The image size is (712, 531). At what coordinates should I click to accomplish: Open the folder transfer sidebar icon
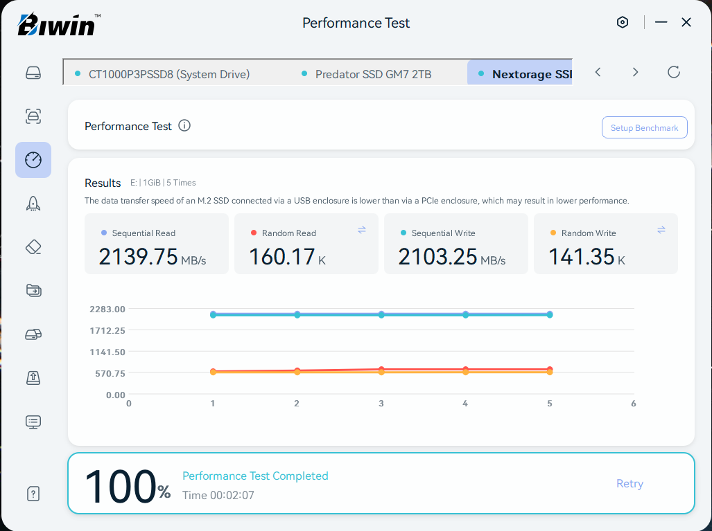click(x=33, y=290)
